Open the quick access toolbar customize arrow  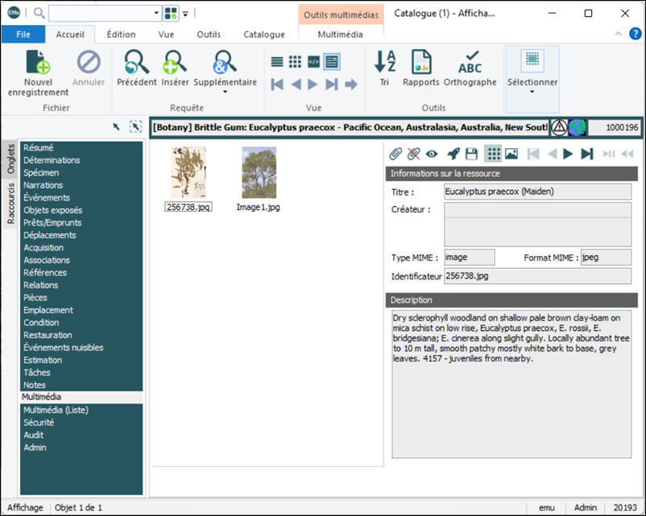[x=185, y=14]
